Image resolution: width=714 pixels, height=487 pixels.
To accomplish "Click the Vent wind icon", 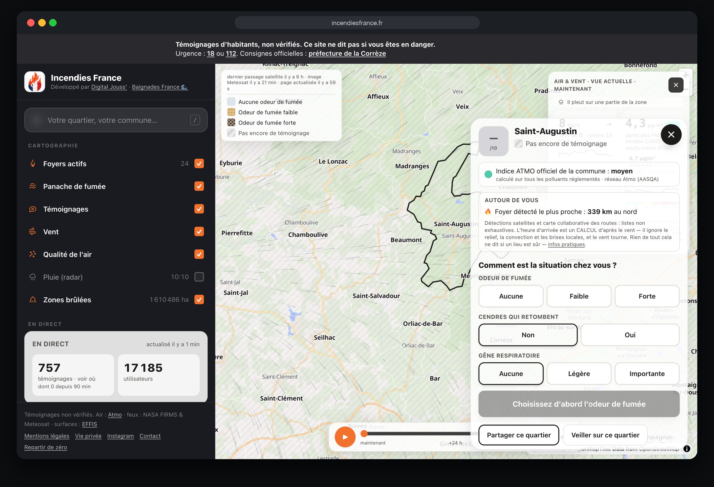I will point(33,232).
